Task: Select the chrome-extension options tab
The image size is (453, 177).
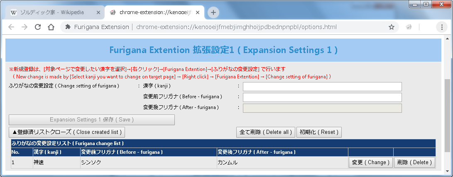Action: [x=154, y=12]
